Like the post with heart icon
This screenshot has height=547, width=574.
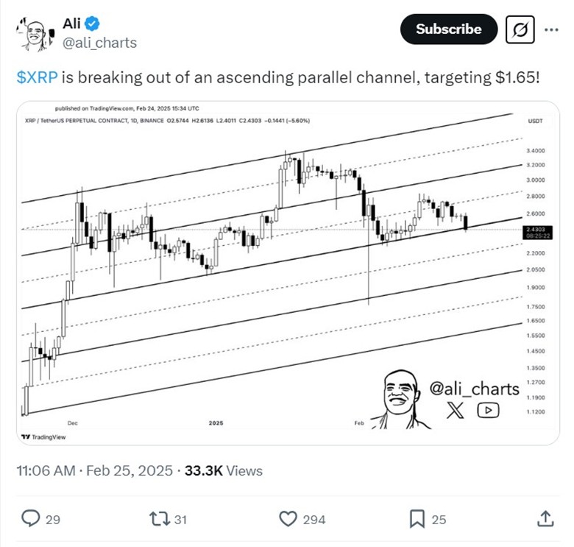[x=287, y=519]
